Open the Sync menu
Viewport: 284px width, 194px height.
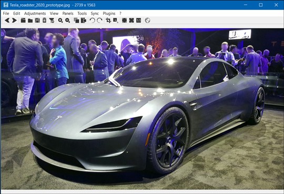coord(95,13)
